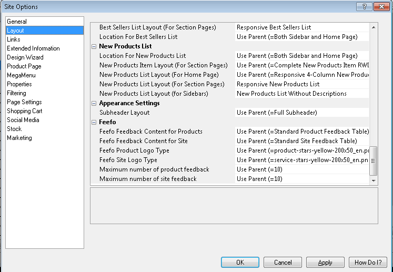Collapse the New Products List section
Image resolution: width=393 pixels, height=272 pixels.
pos(94,46)
